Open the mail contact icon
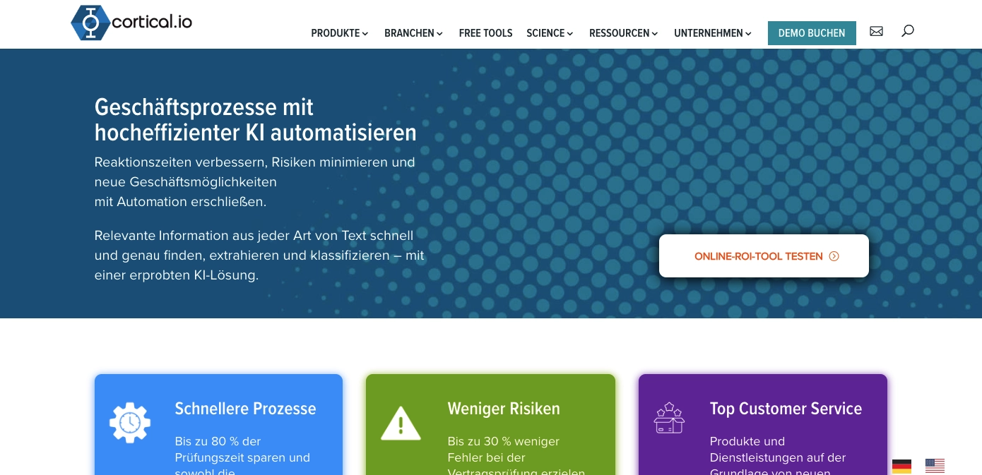 click(876, 31)
